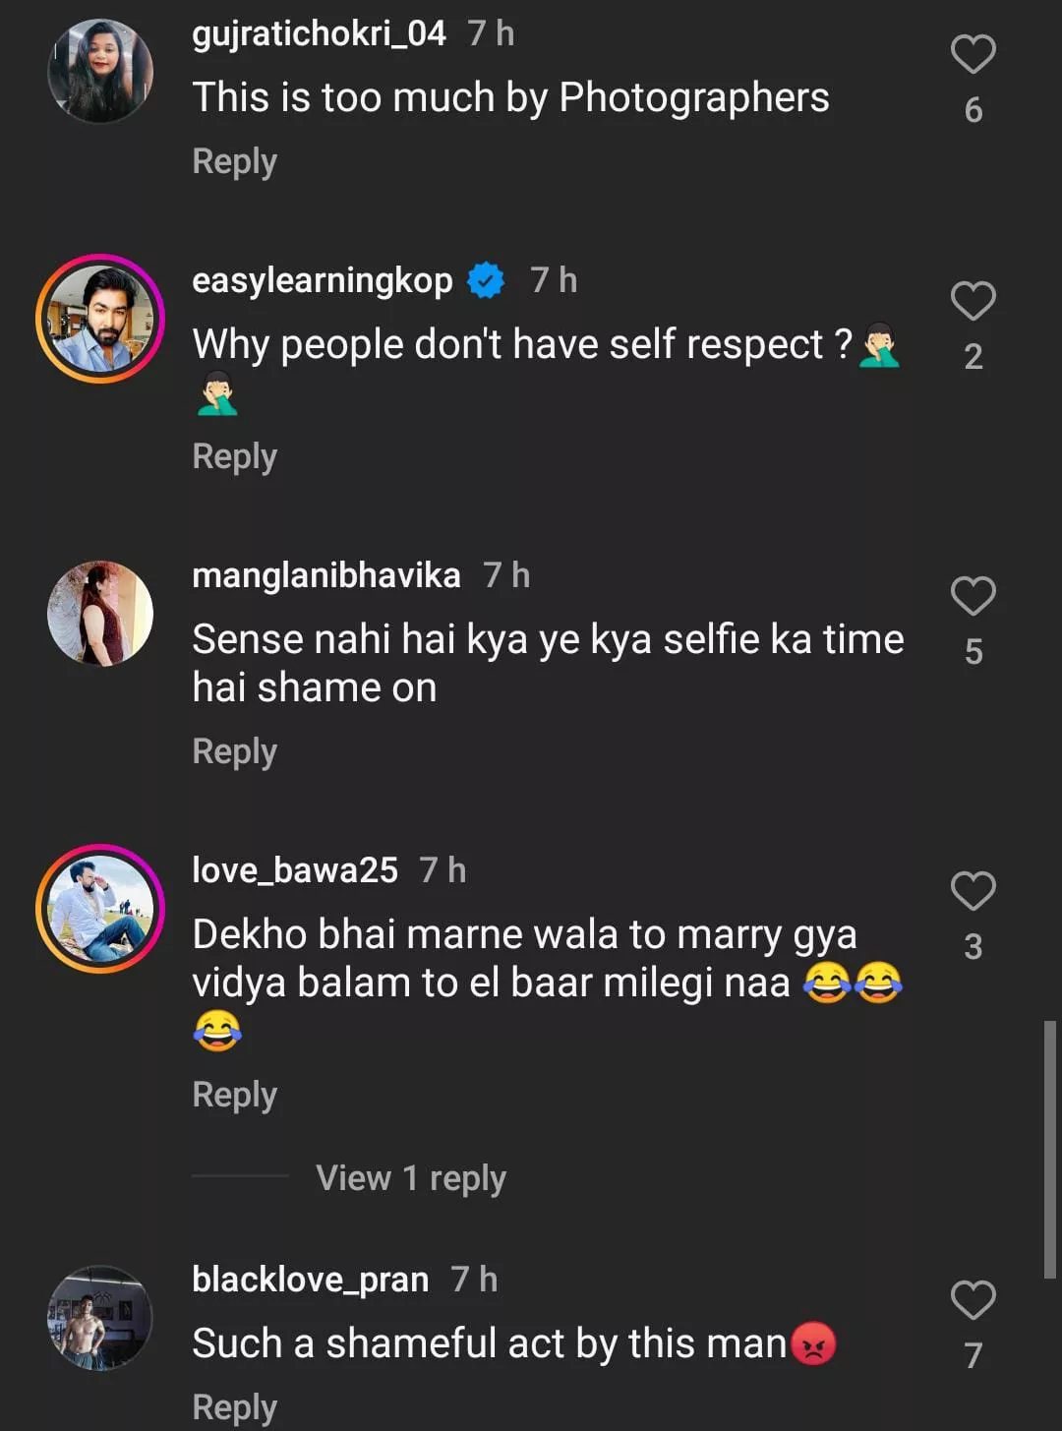This screenshot has width=1062, height=1431.
Task: Like manglanibhavika's comment
Action: point(973,596)
